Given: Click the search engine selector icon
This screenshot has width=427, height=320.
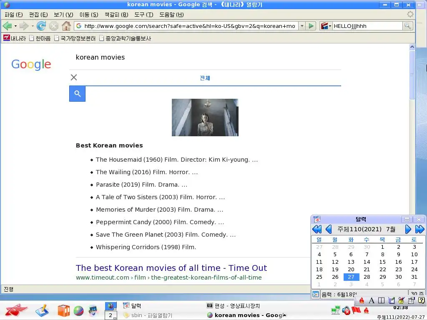Looking at the screenshot, I should [326, 26].
